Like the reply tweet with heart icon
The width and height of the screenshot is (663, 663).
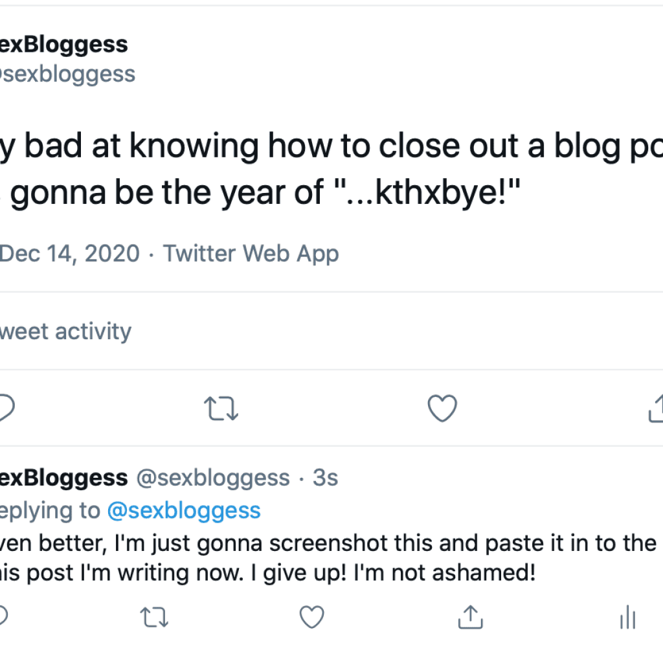pos(312,617)
